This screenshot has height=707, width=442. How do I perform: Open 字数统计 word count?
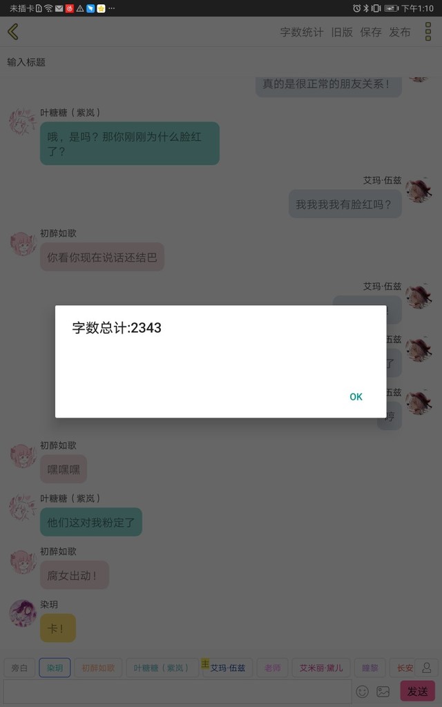click(302, 32)
